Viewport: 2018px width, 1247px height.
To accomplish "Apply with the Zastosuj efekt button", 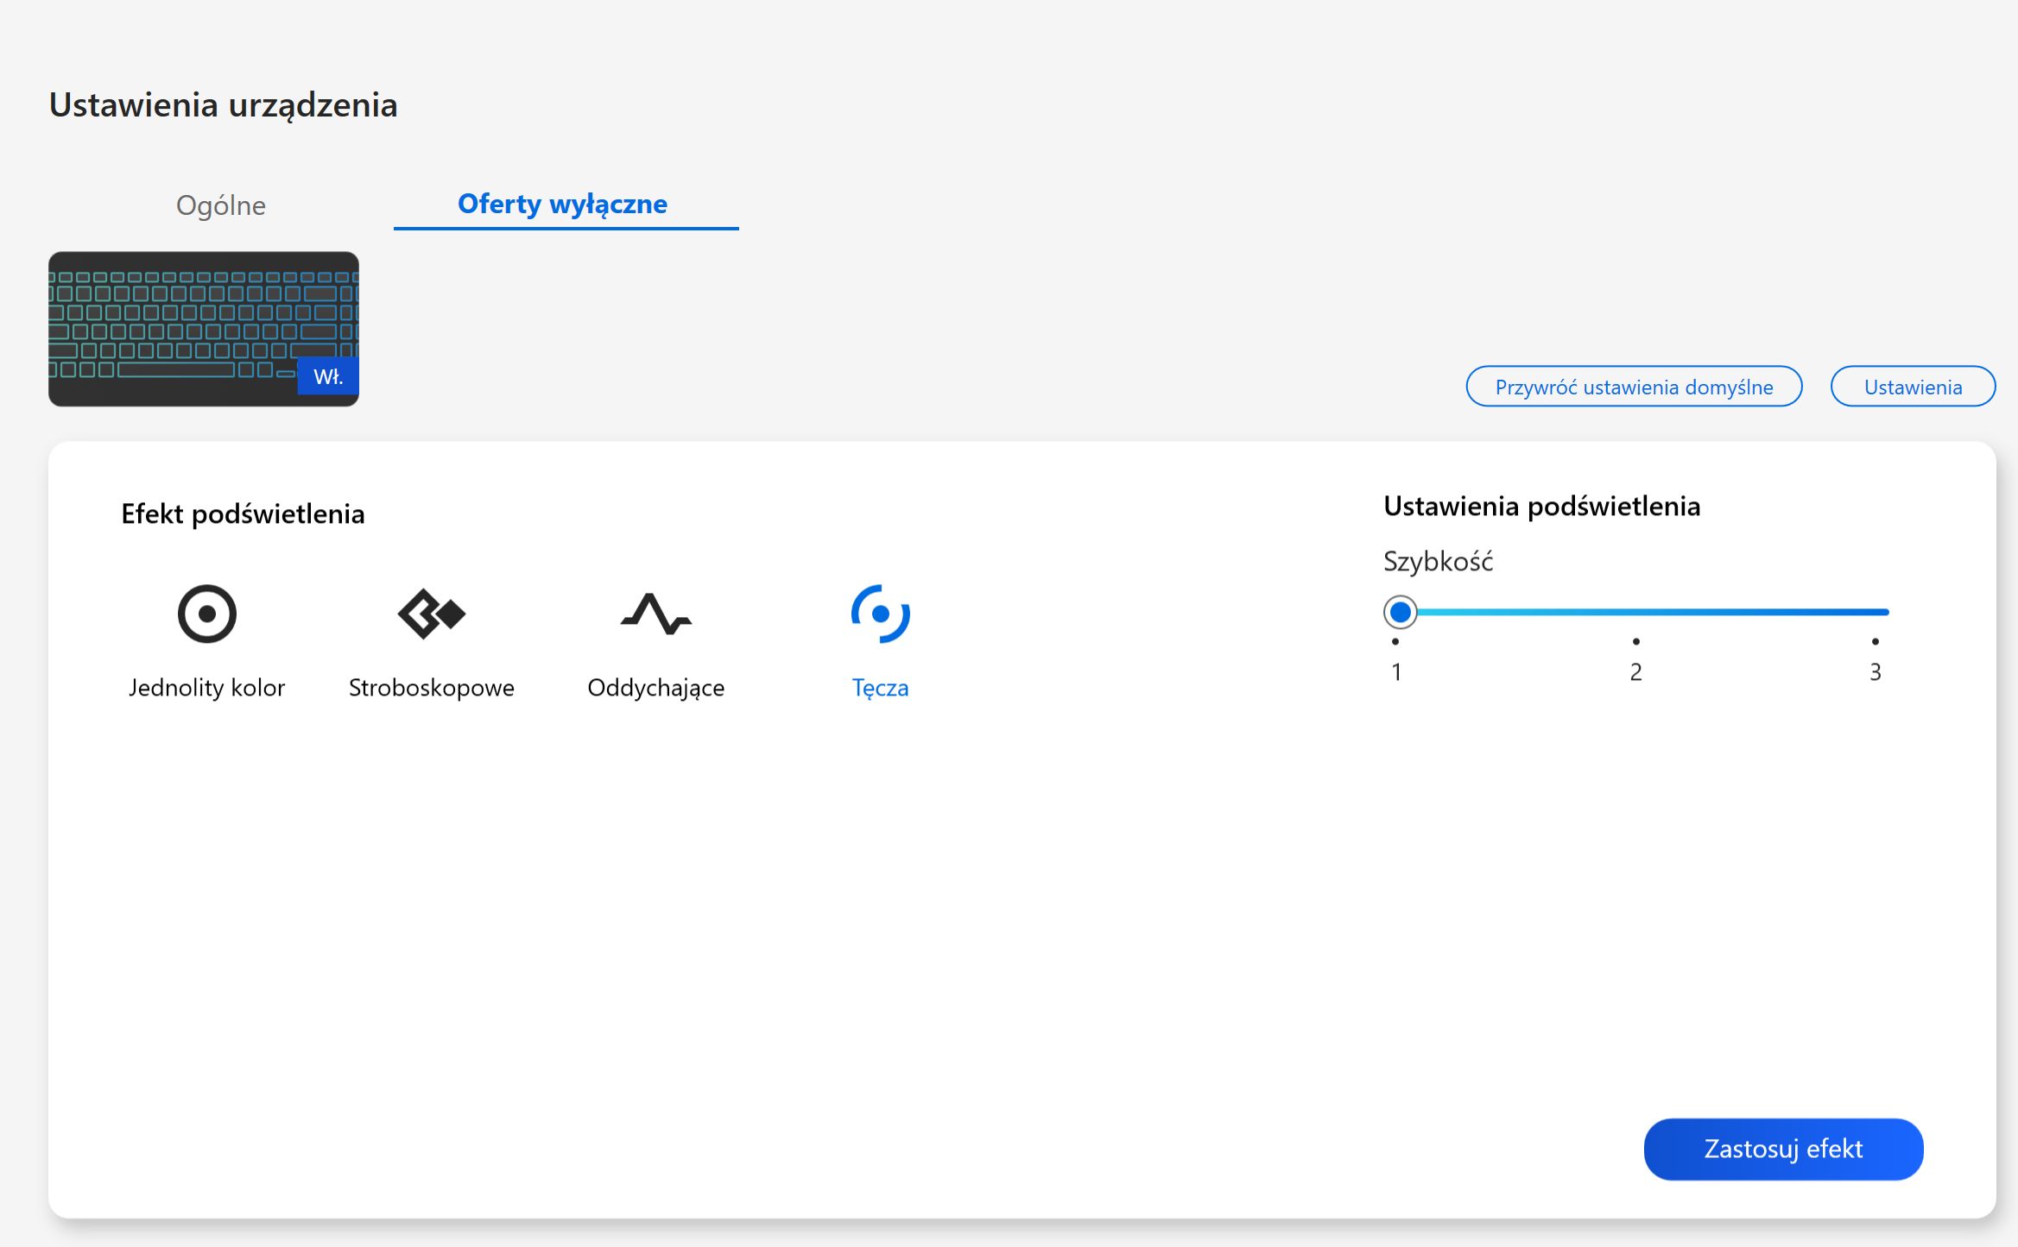I will (x=1783, y=1149).
